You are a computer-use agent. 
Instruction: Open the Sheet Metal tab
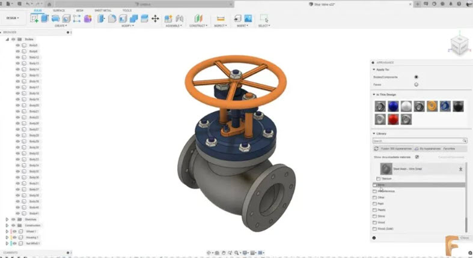click(x=103, y=10)
